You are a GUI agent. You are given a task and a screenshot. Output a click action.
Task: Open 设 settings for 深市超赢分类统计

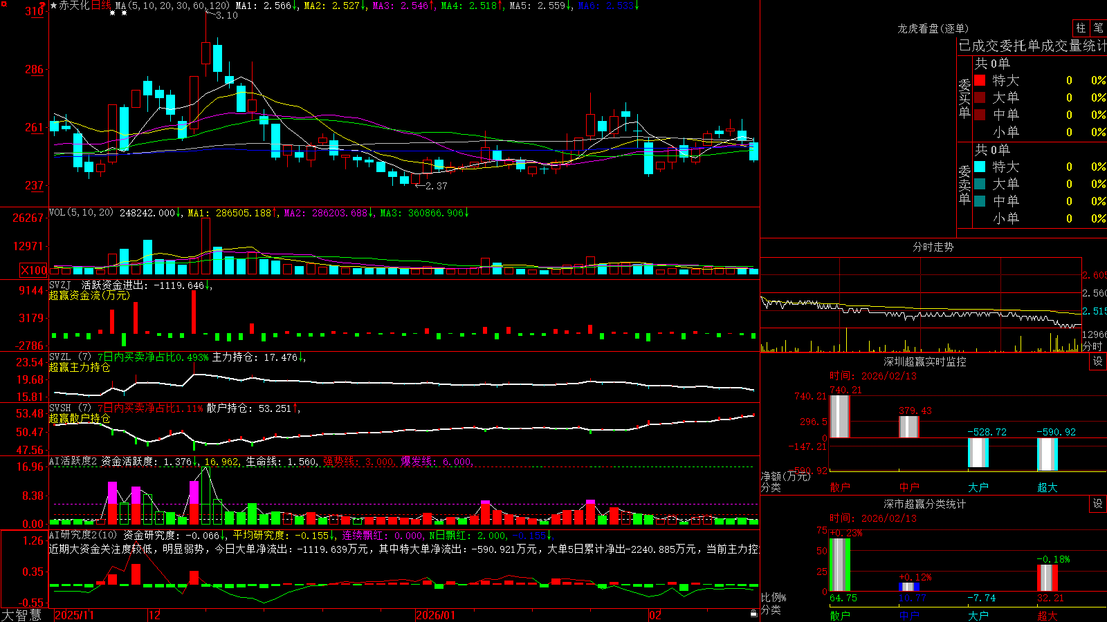pyautogui.click(x=1098, y=504)
